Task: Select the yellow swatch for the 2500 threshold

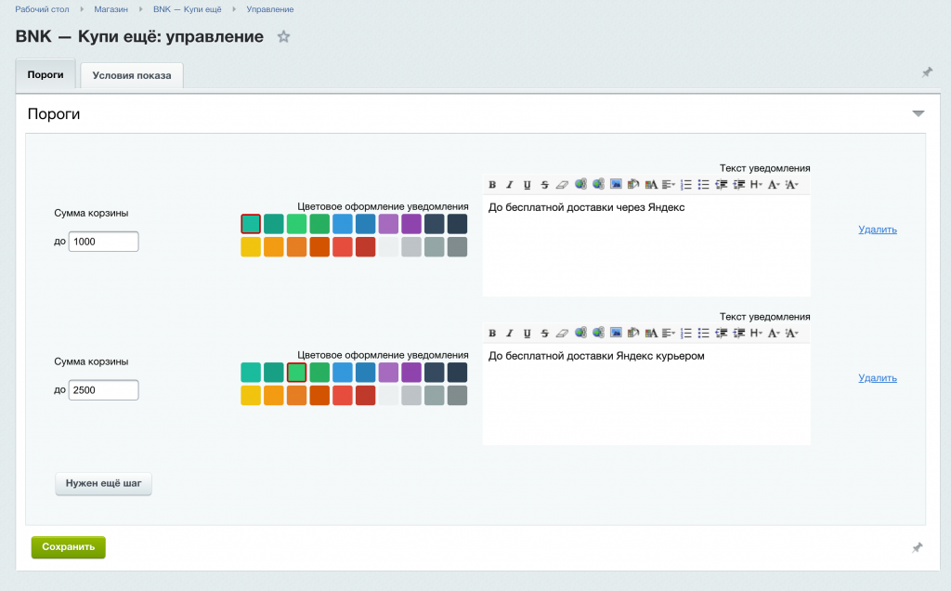Action: [251, 396]
